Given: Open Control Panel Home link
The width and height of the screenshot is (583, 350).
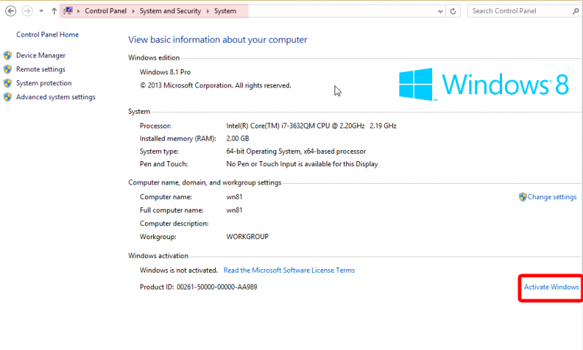Looking at the screenshot, I should click(x=47, y=34).
